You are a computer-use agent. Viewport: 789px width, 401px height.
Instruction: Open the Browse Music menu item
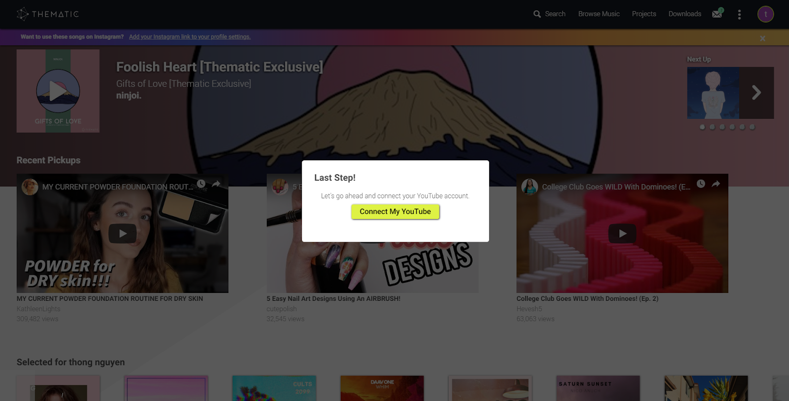pos(599,14)
